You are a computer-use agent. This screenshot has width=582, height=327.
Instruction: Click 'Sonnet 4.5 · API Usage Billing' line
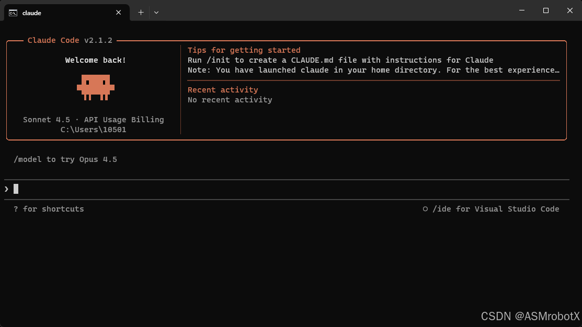coord(94,120)
